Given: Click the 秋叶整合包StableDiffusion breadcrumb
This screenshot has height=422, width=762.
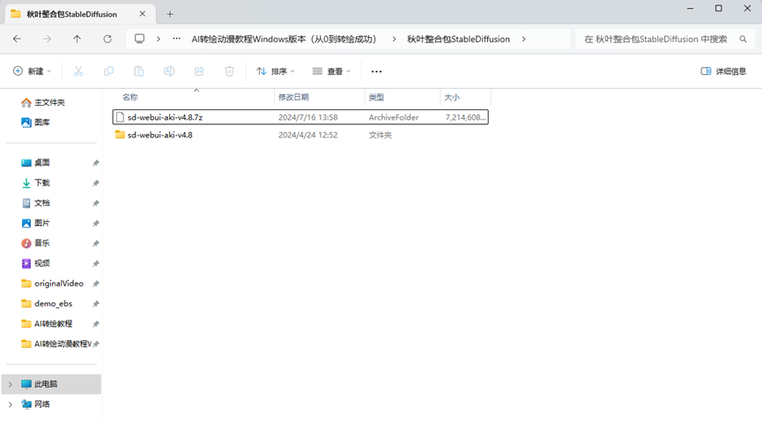Looking at the screenshot, I should [458, 39].
